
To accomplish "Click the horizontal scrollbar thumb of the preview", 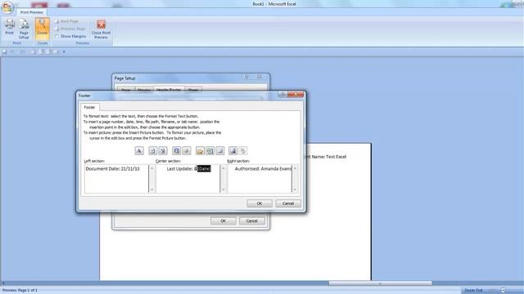I will click(380, 283).
